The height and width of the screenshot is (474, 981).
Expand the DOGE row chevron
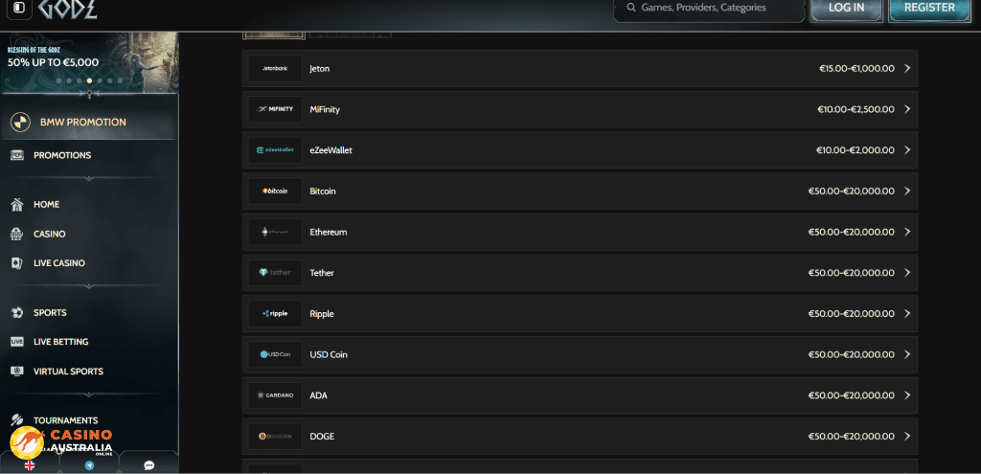[907, 437]
